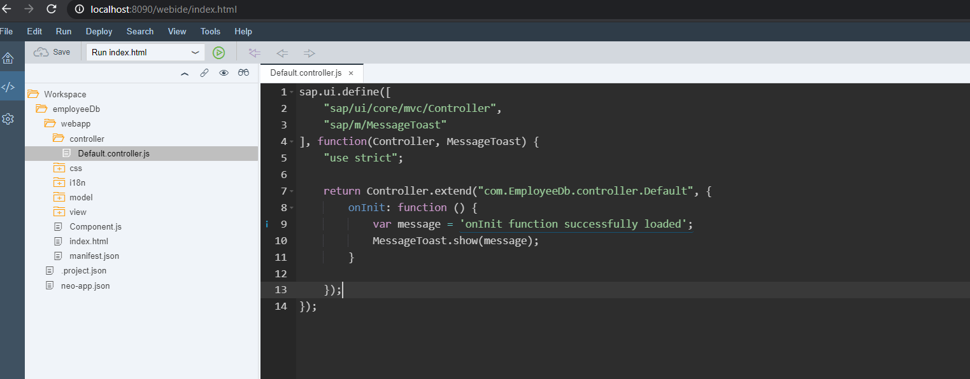The image size is (970, 379).
Task: Open the Development code perspective icon
Action: [8, 87]
